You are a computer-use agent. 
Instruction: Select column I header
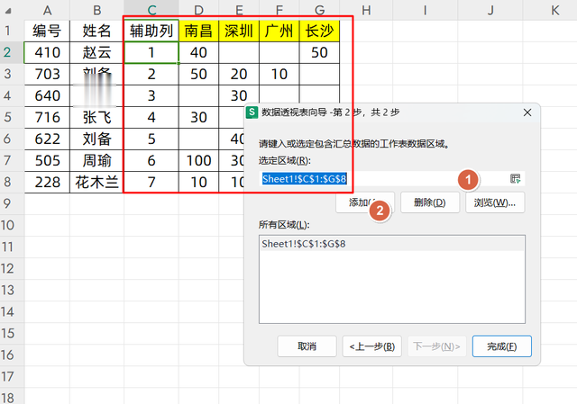pyautogui.click(x=425, y=10)
